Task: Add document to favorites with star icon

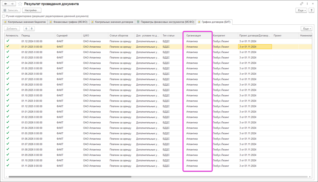Action: coord(20,4)
